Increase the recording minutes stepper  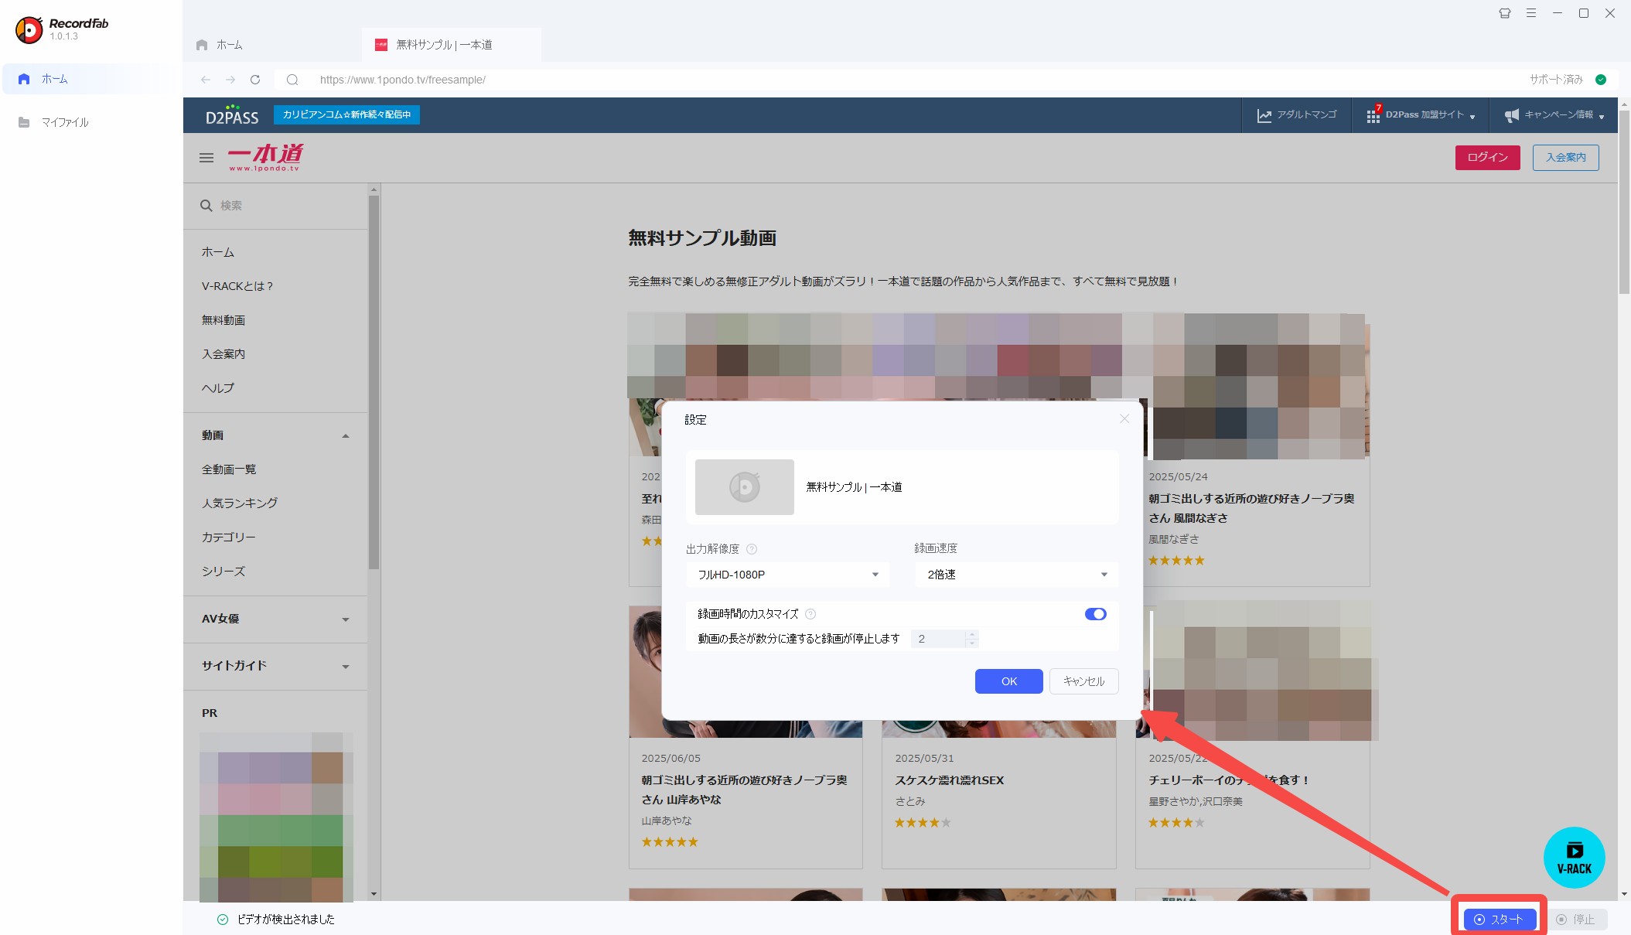coord(972,634)
